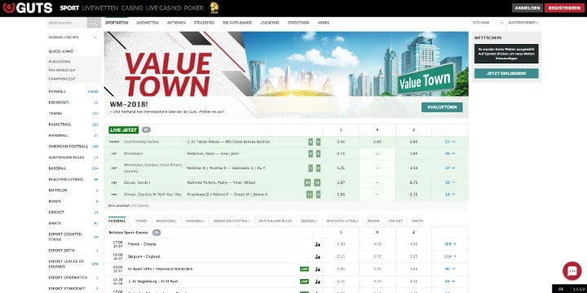The width and height of the screenshot is (587, 293).
Task: Open more bets arrow for Belgium - England
Action: pyautogui.click(x=450, y=256)
